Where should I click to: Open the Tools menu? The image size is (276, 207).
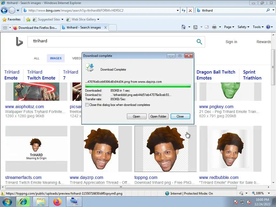point(258,27)
